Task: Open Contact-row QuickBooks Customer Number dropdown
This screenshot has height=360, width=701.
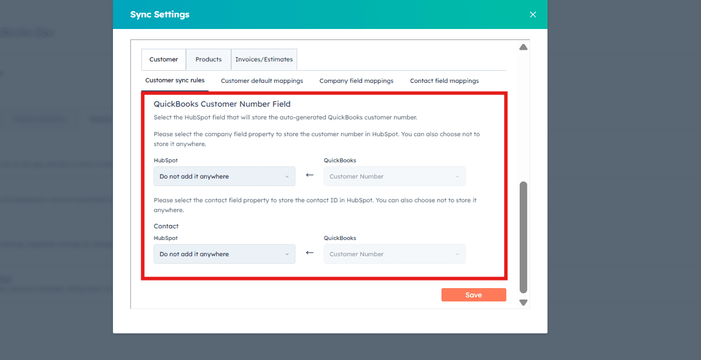Action: coord(395,254)
